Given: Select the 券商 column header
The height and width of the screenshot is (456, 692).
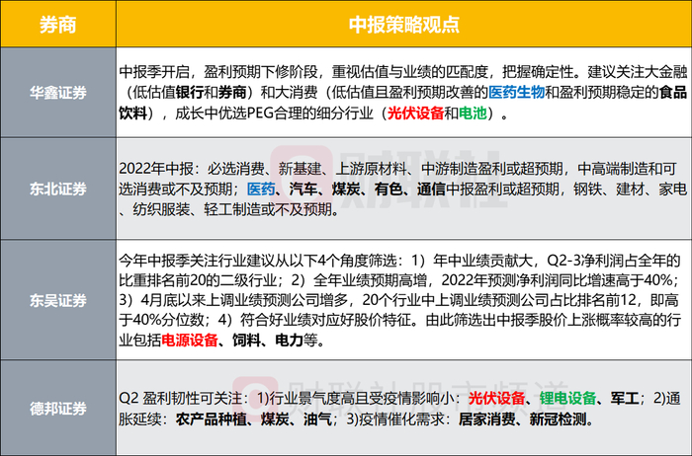Looking at the screenshot, I should click(x=57, y=25).
